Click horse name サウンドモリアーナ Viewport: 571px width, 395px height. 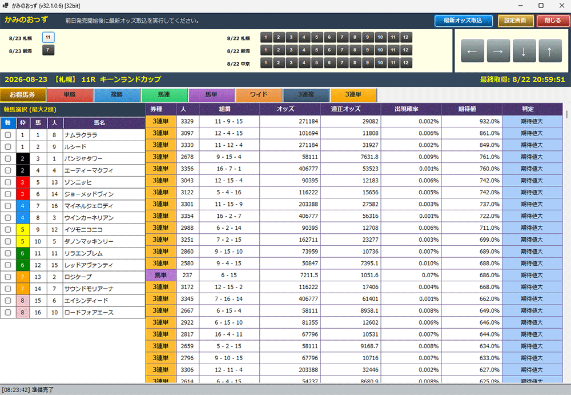click(x=89, y=289)
